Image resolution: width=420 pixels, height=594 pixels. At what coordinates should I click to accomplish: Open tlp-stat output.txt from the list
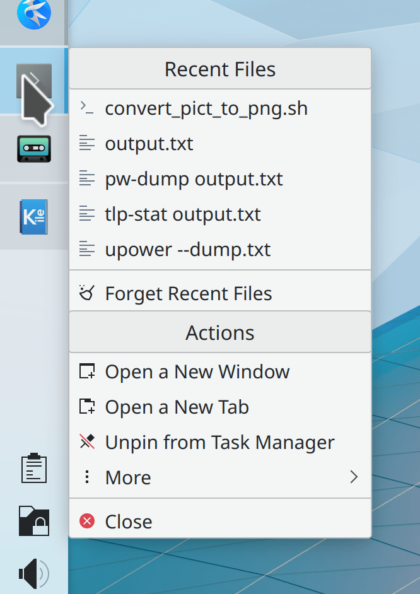pos(183,214)
